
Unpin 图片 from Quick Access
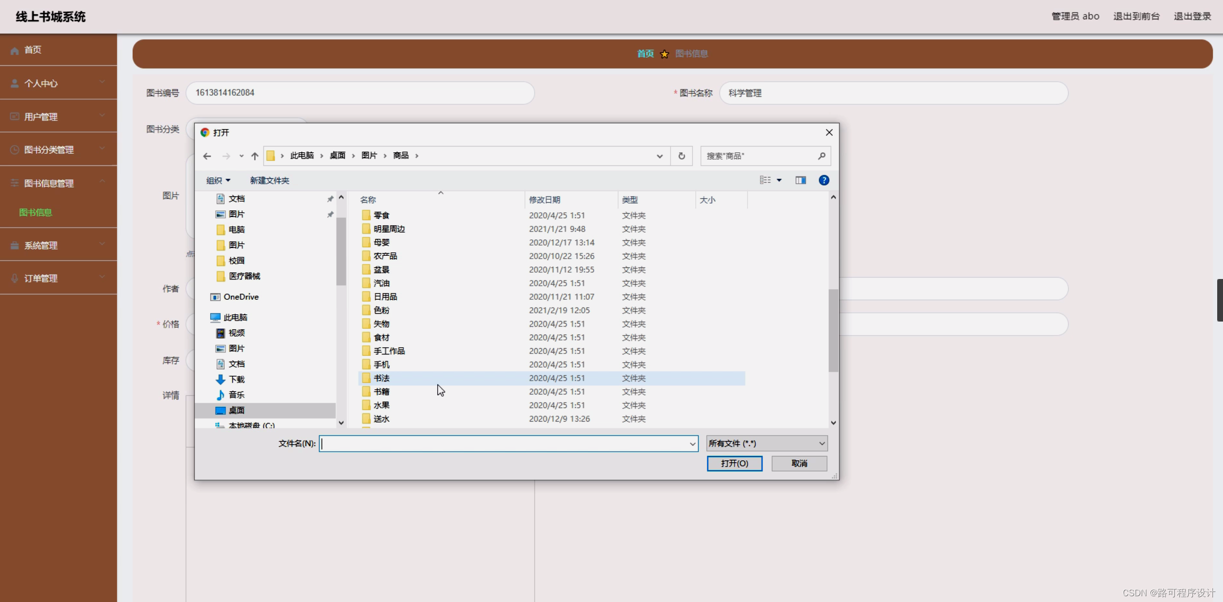coord(330,214)
